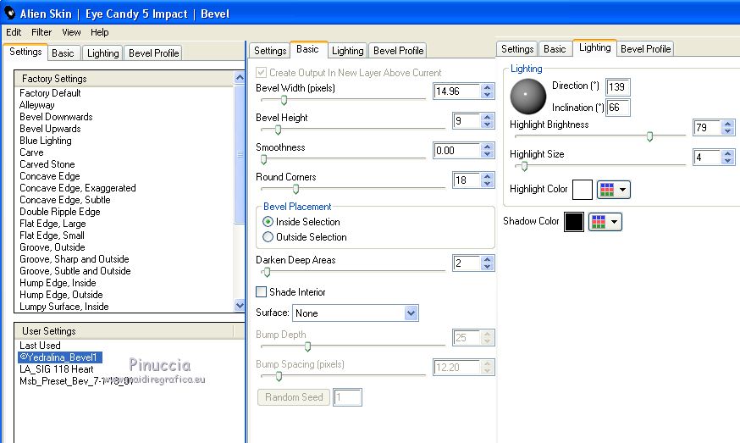740x443 pixels.
Task: Click Factory Settings list scroll down arrow
Action: [x=240, y=306]
